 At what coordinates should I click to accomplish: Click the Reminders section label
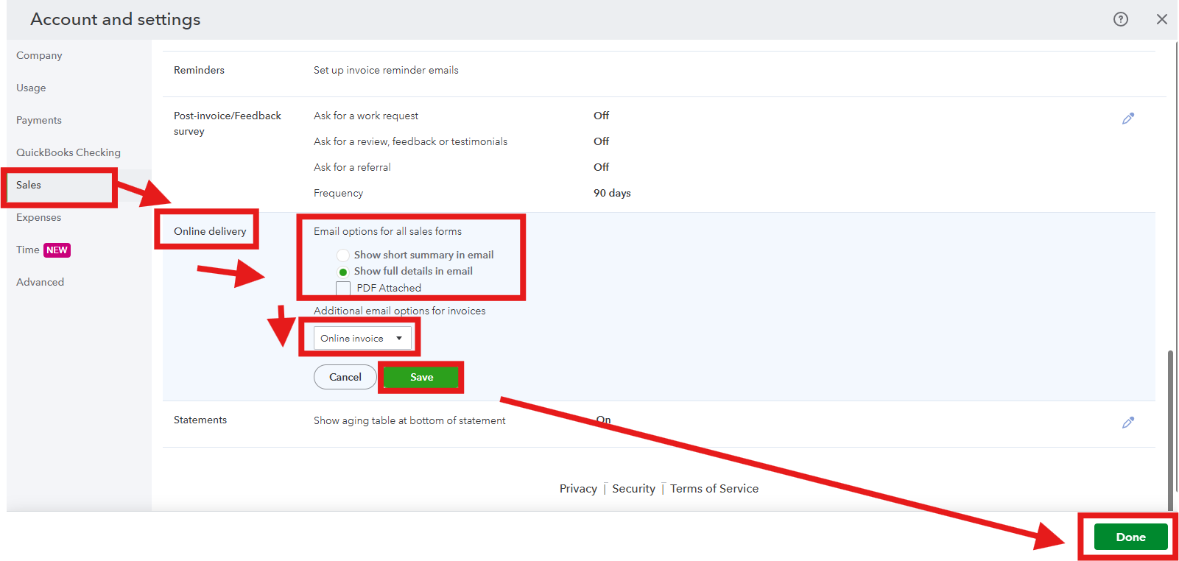point(199,70)
